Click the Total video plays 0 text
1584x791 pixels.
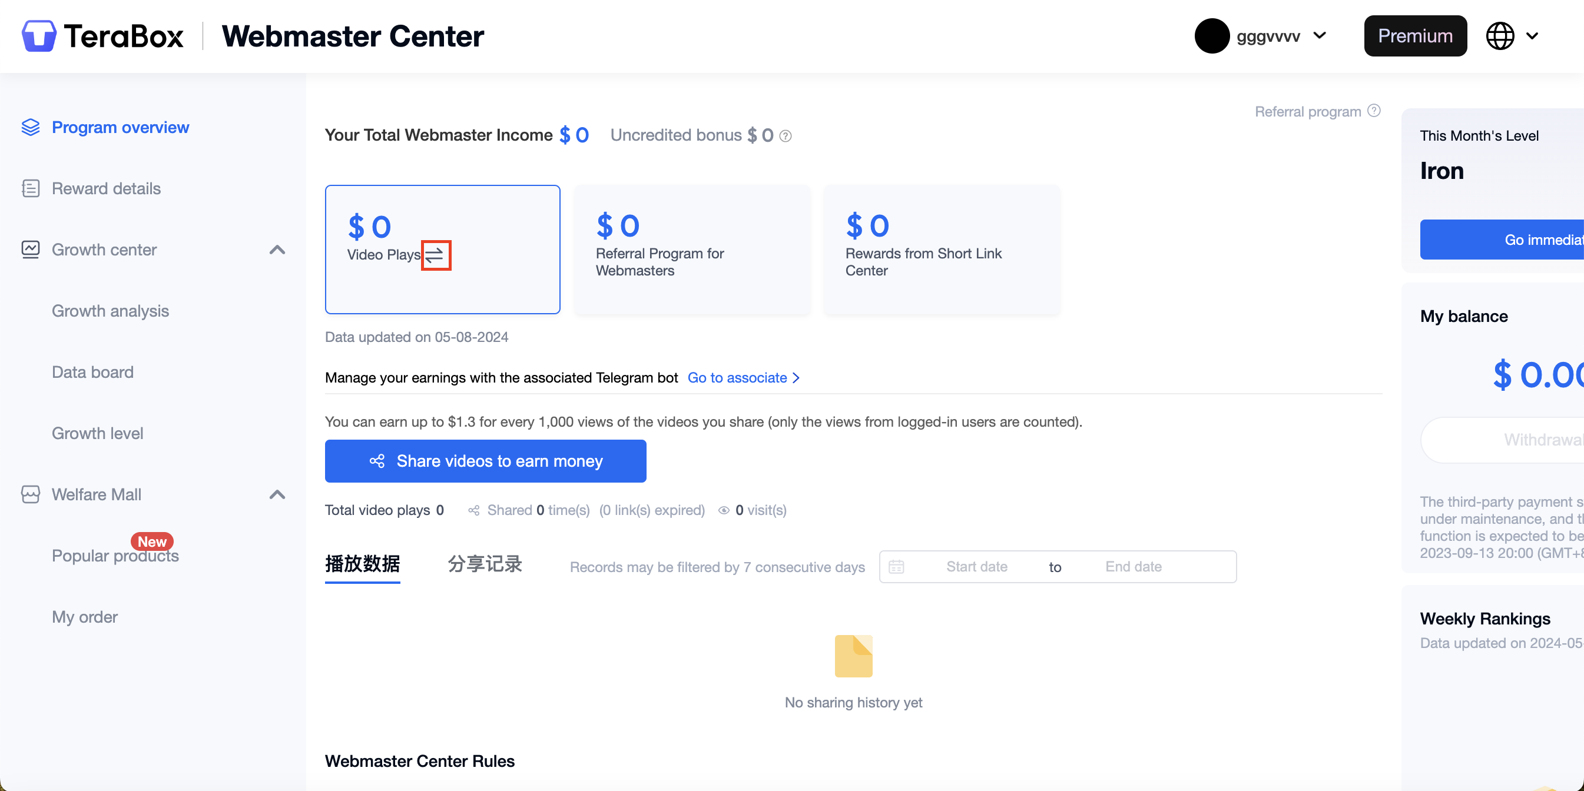[x=385, y=510]
